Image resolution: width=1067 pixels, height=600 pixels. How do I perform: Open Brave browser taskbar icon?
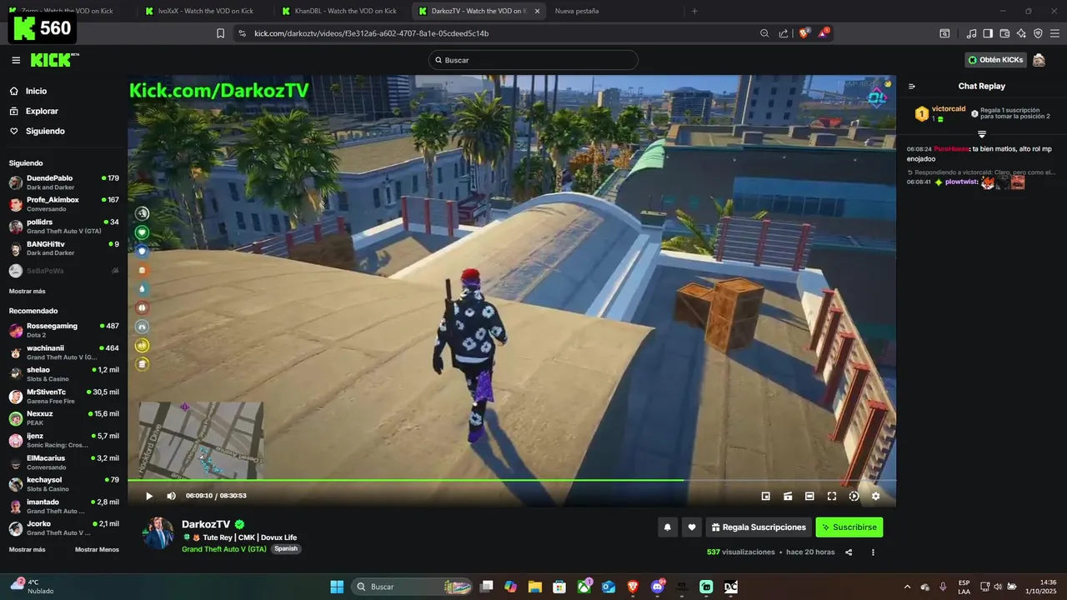[x=633, y=587]
